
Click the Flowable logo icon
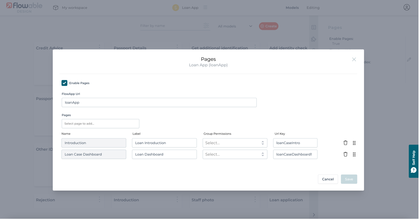tap(9, 5)
